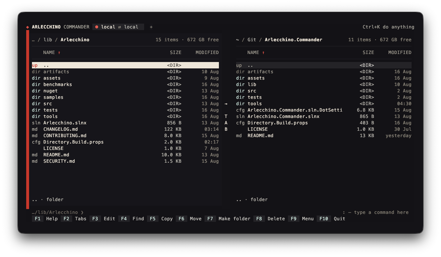Select the "tests" folder in the left pane

[x=125, y=110]
